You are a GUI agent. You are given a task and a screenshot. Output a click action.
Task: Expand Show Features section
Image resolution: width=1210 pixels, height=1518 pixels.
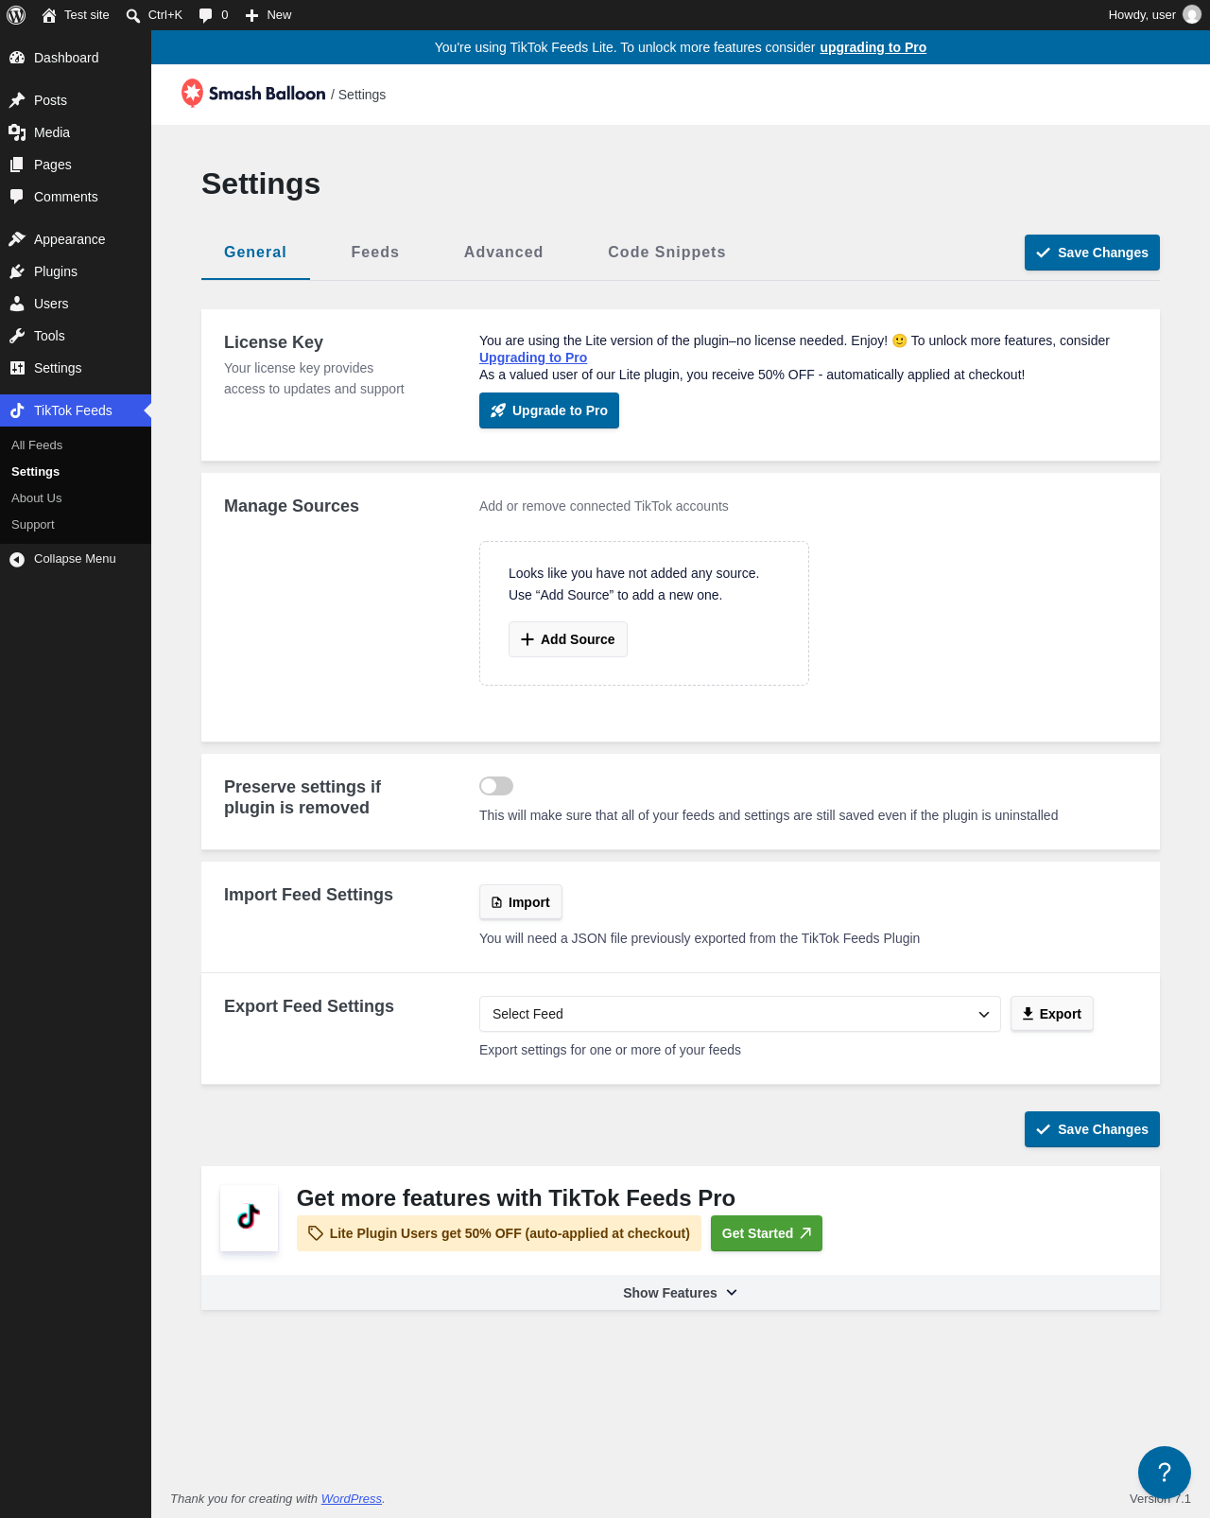tap(681, 1293)
